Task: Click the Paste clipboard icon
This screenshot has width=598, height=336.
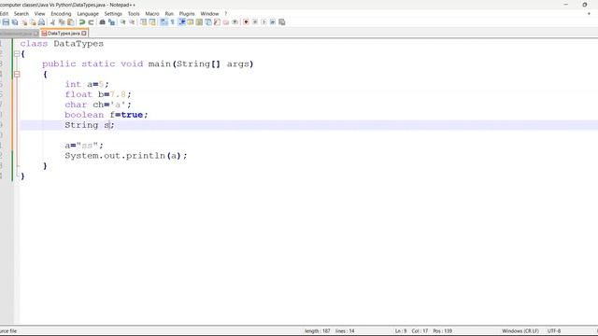Action: pyautogui.click(x=71, y=22)
